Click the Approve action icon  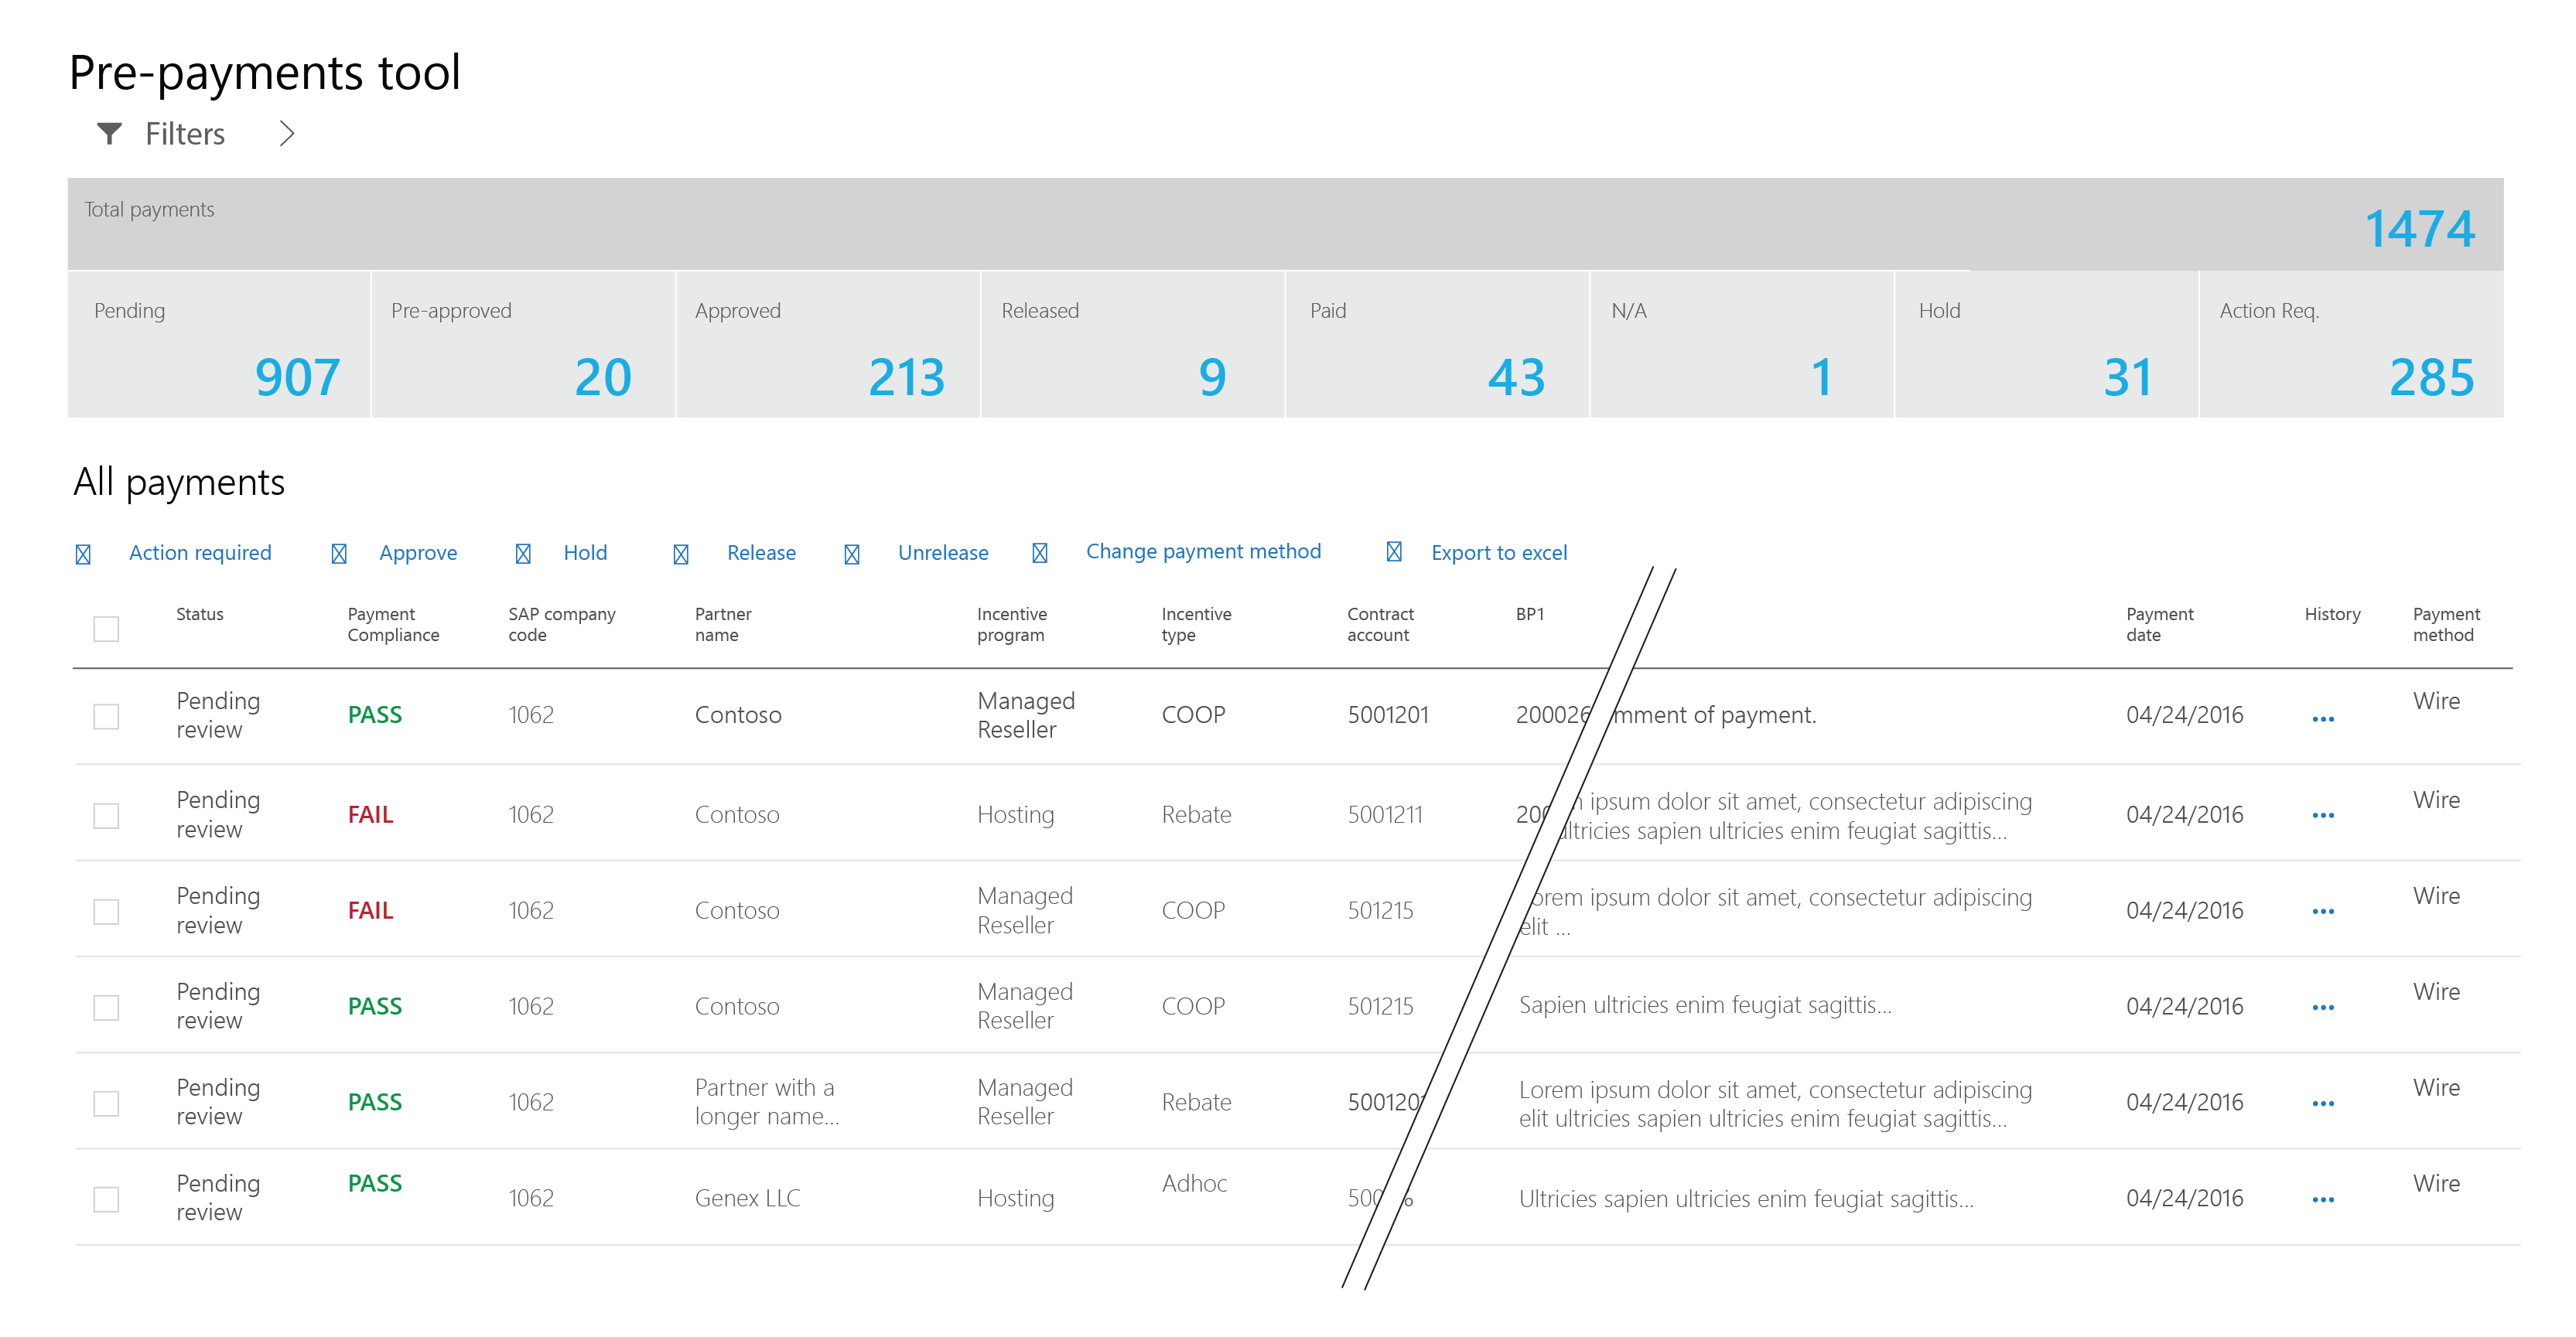[x=339, y=551]
